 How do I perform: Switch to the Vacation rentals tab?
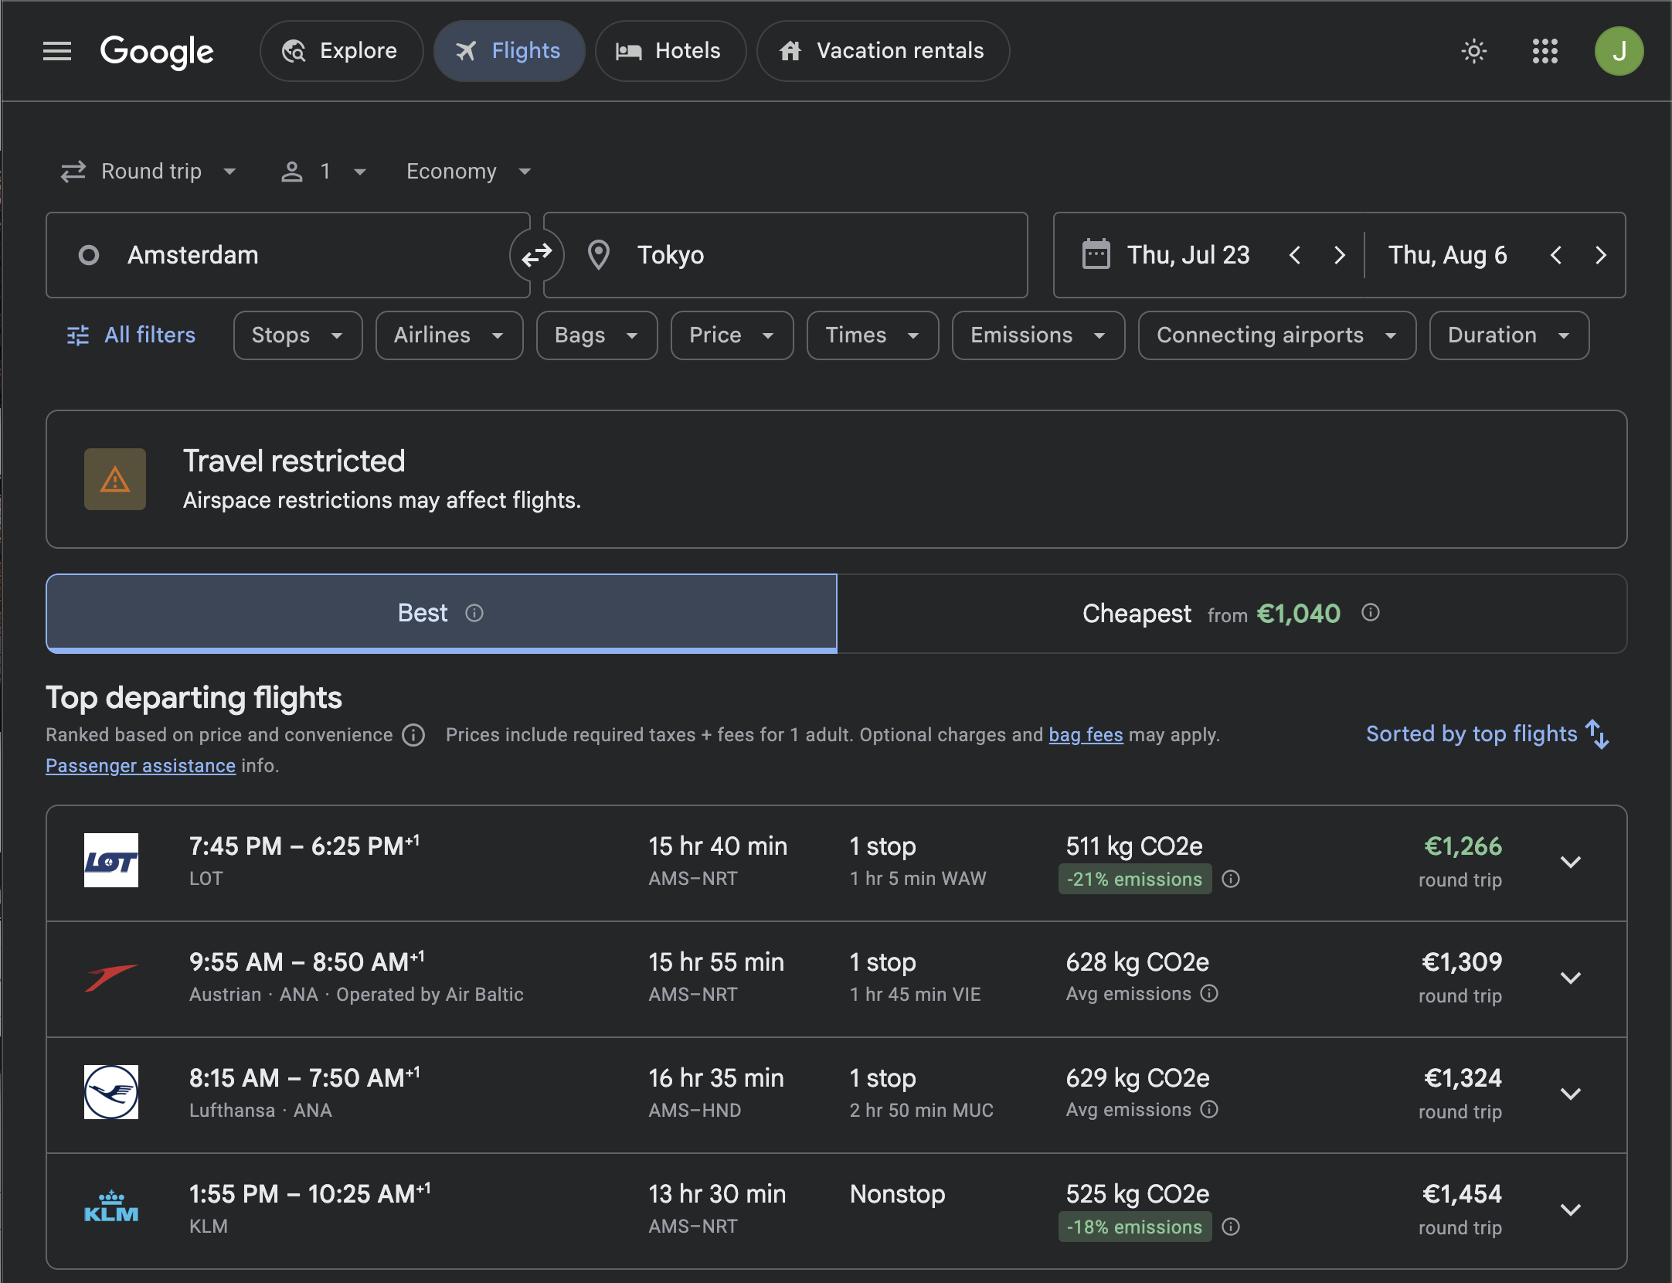pyautogui.click(x=883, y=51)
